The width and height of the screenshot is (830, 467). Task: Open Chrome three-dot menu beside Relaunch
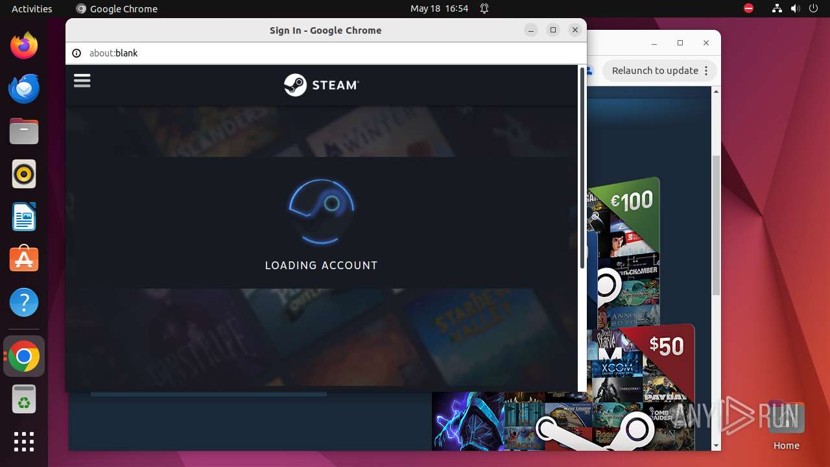click(707, 71)
